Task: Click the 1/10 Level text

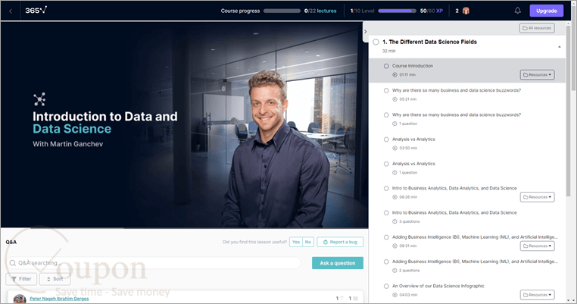Action: (x=362, y=11)
